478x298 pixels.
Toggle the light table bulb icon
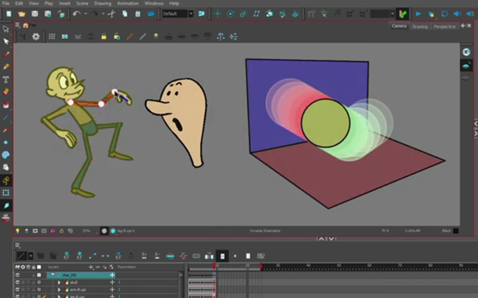pos(17,231)
